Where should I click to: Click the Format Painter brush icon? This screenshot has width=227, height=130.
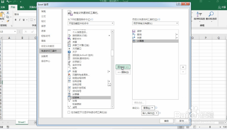pos(8,21)
